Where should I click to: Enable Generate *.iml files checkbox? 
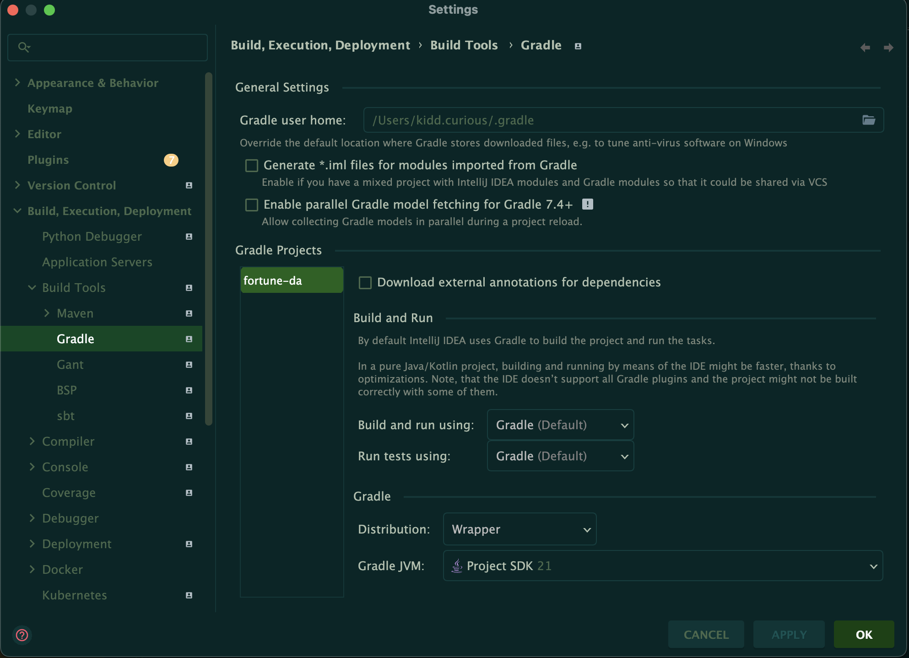[252, 165]
